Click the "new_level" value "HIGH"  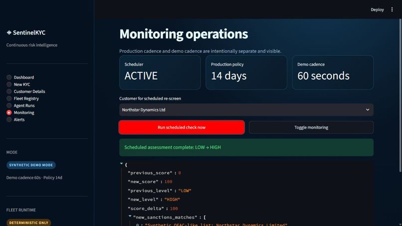(x=172, y=200)
